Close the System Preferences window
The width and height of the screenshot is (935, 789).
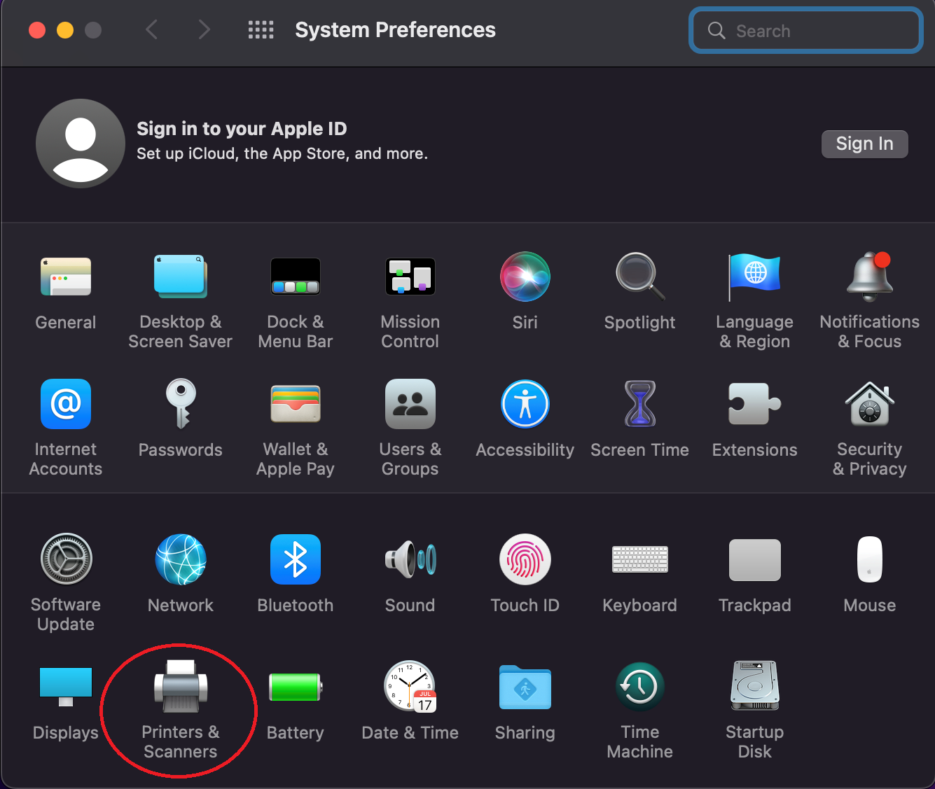point(37,30)
